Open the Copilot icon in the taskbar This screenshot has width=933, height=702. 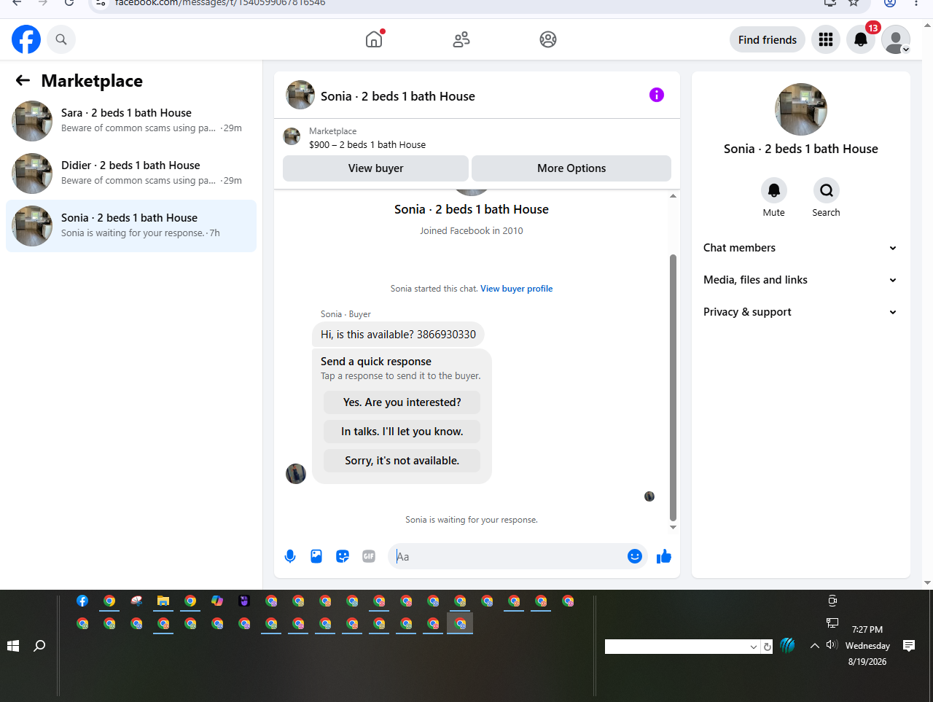pyautogui.click(x=217, y=601)
